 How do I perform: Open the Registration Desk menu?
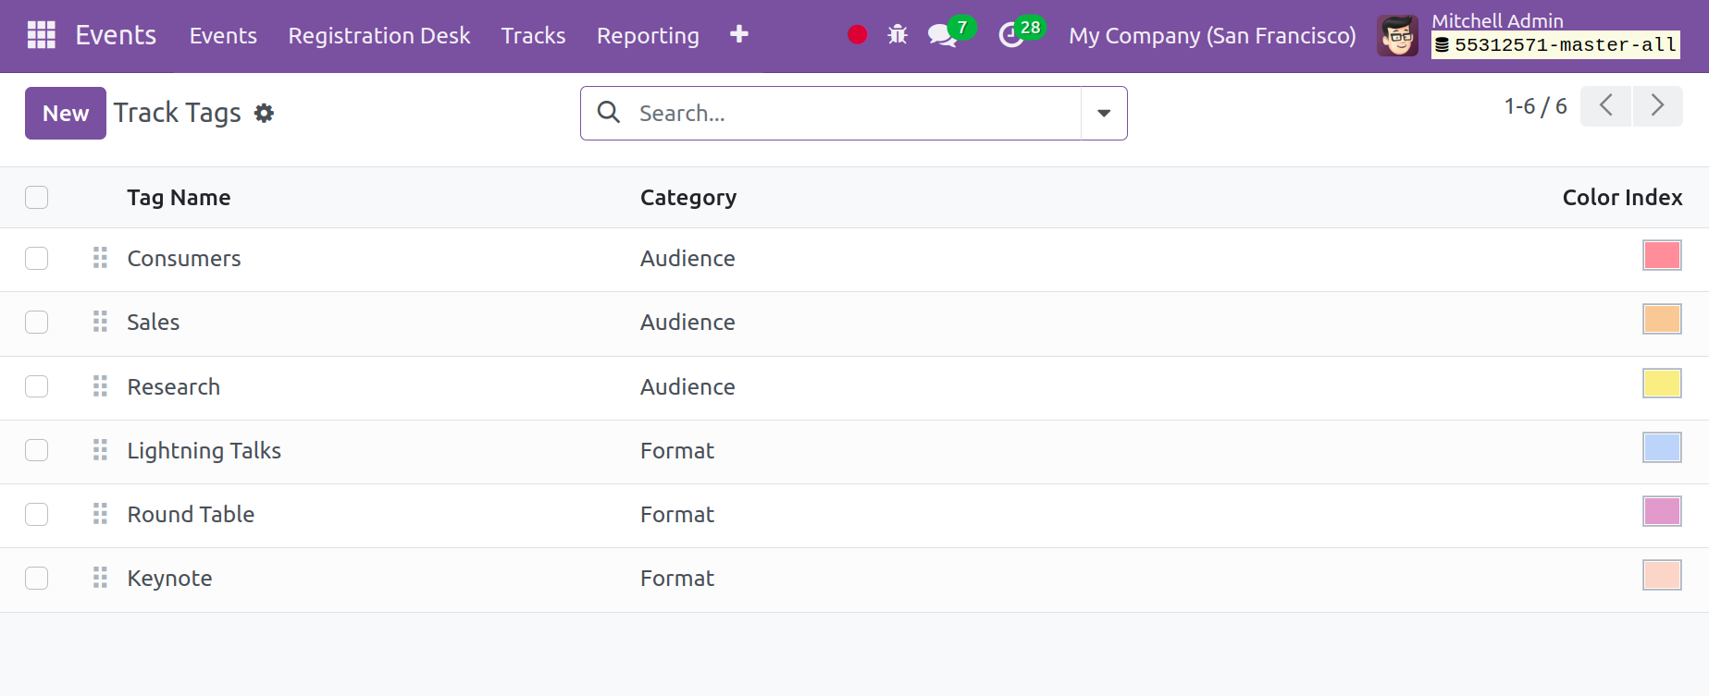[x=379, y=36]
